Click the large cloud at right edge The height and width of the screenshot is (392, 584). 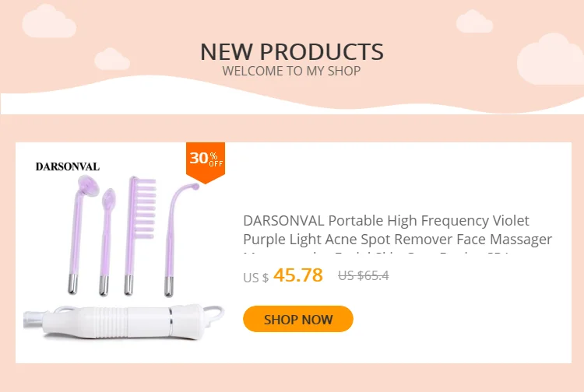click(x=550, y=59)
